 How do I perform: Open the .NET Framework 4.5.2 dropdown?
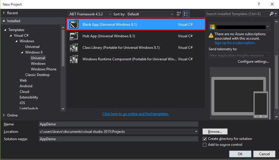coord(90,14)
